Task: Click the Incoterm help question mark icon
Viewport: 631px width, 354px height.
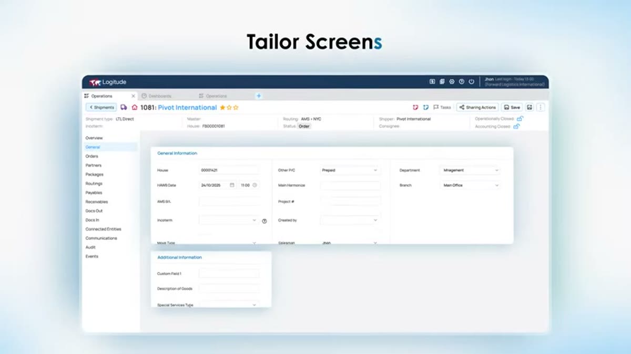Action: (264, 221)
